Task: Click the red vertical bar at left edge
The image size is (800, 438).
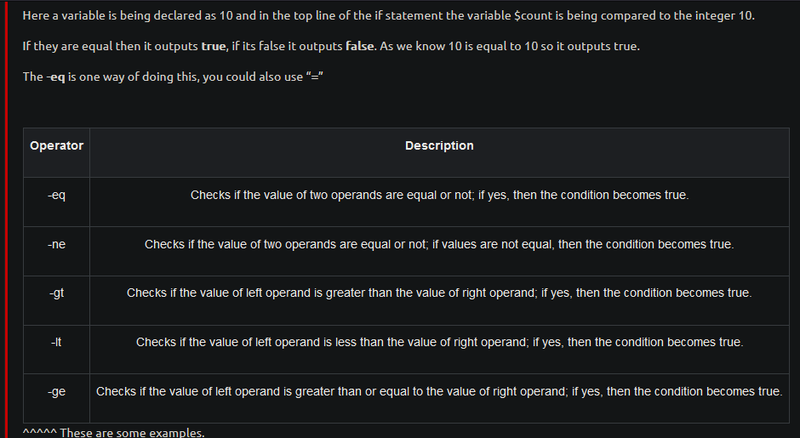Action: point(6,219)
